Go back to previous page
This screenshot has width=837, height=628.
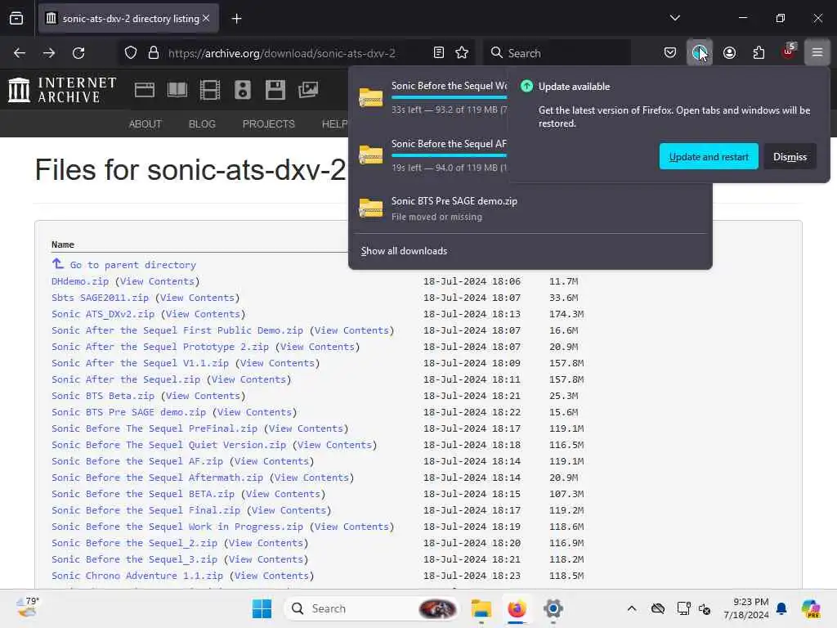click(20, 53)
